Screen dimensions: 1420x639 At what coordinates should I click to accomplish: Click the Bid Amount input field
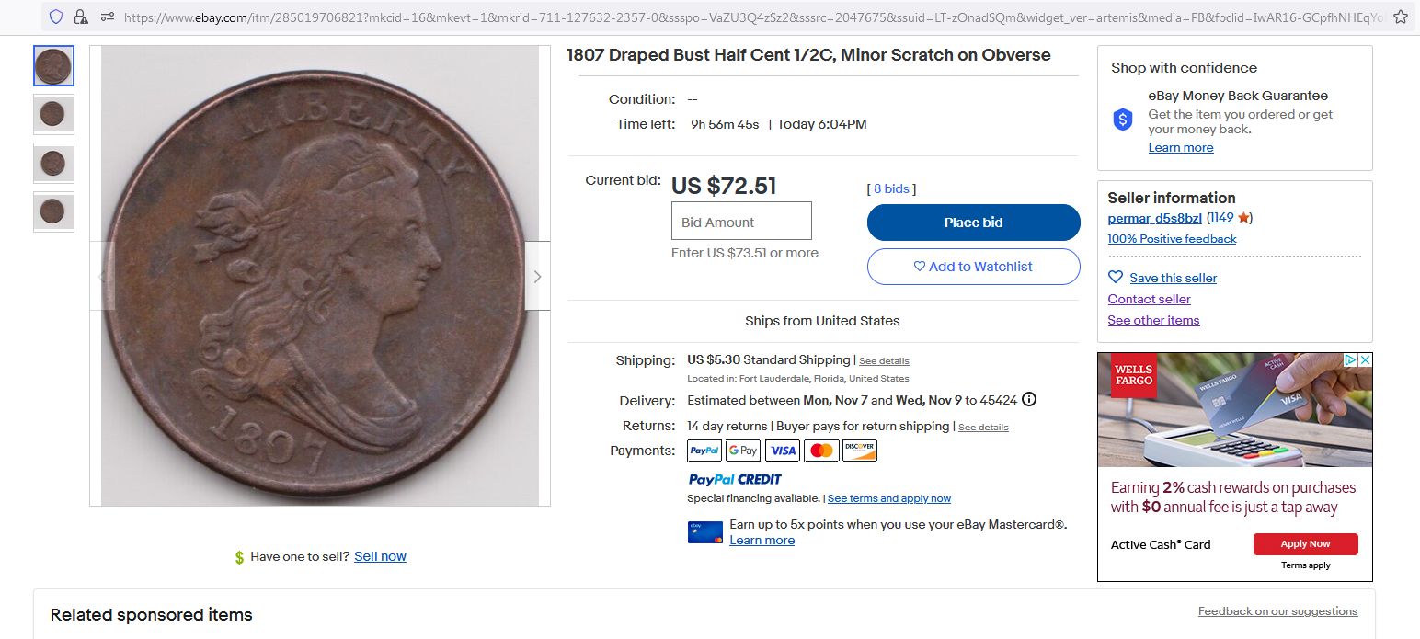pyautogui.click(x=741, y=222)
